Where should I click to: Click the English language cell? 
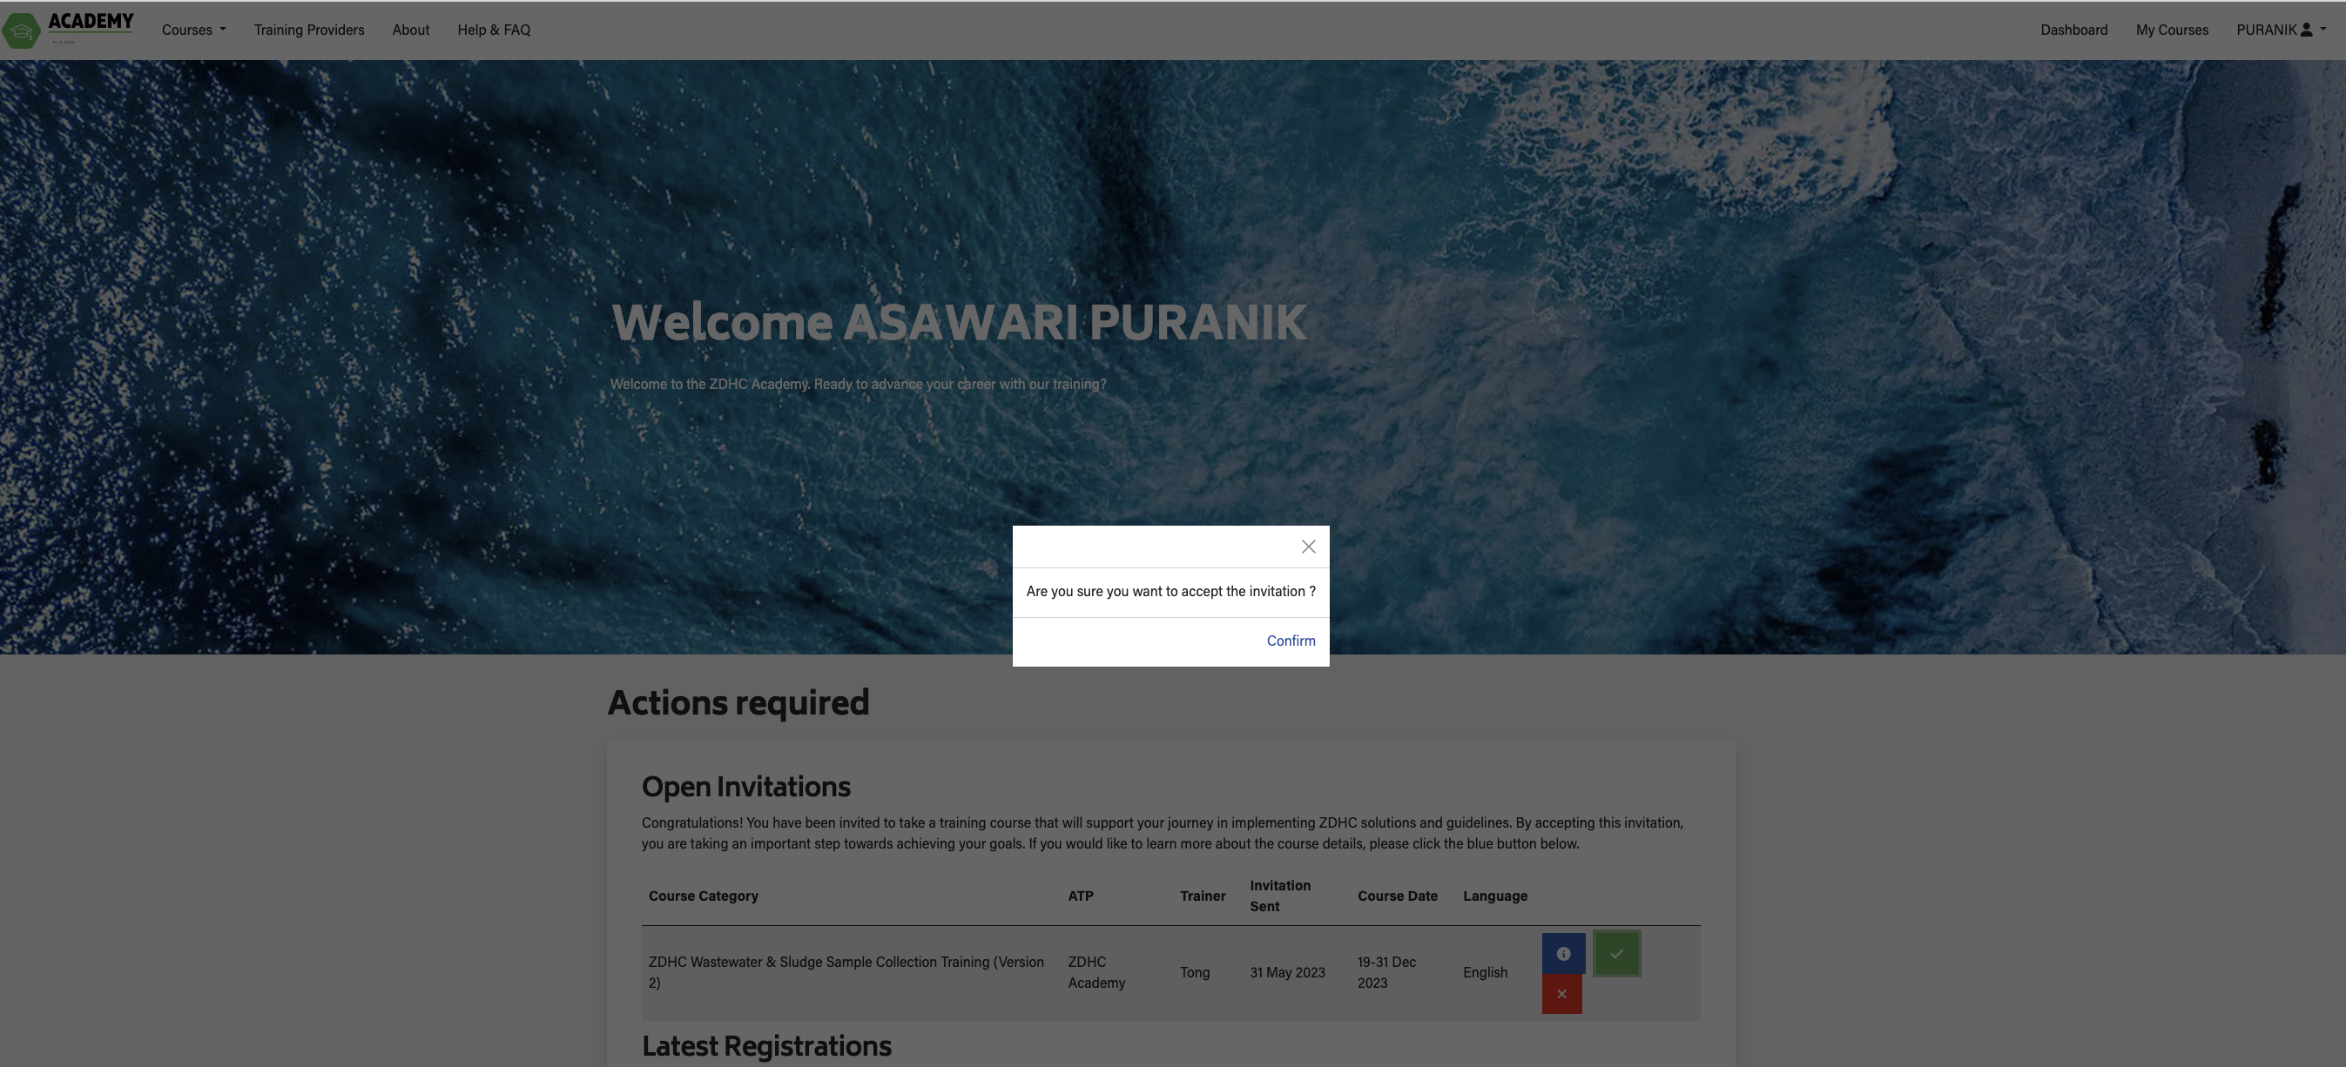[x=1485, y=972]
